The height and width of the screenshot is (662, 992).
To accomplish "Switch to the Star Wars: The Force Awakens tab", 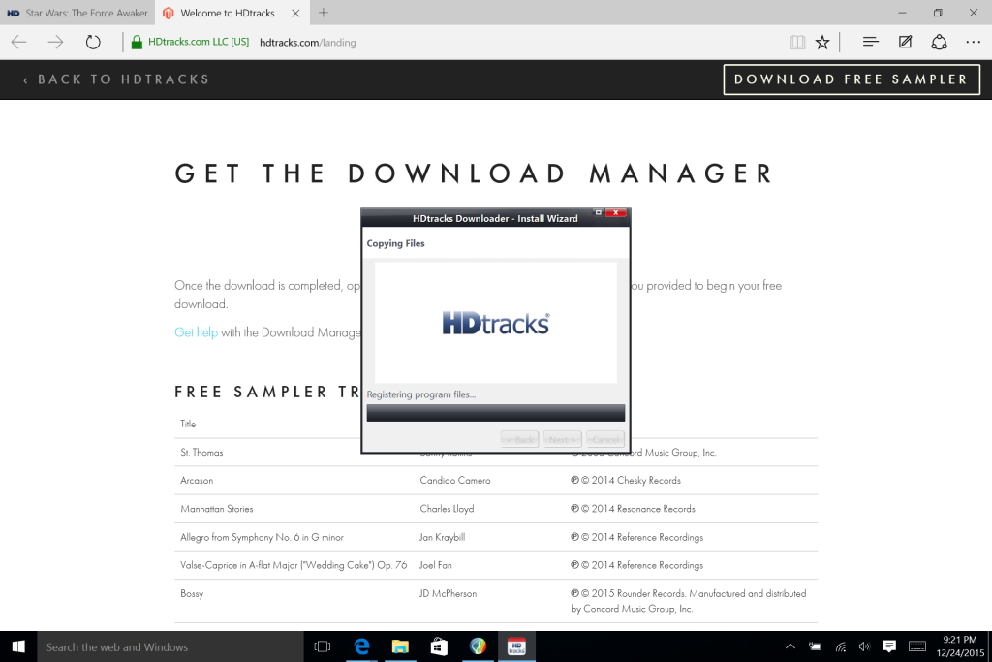I will (x=77, y=13).
